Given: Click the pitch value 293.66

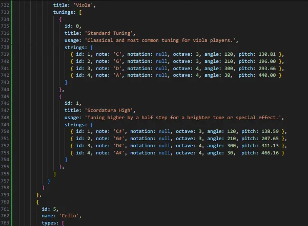Looking at the screenshot, I should point(267,69).
